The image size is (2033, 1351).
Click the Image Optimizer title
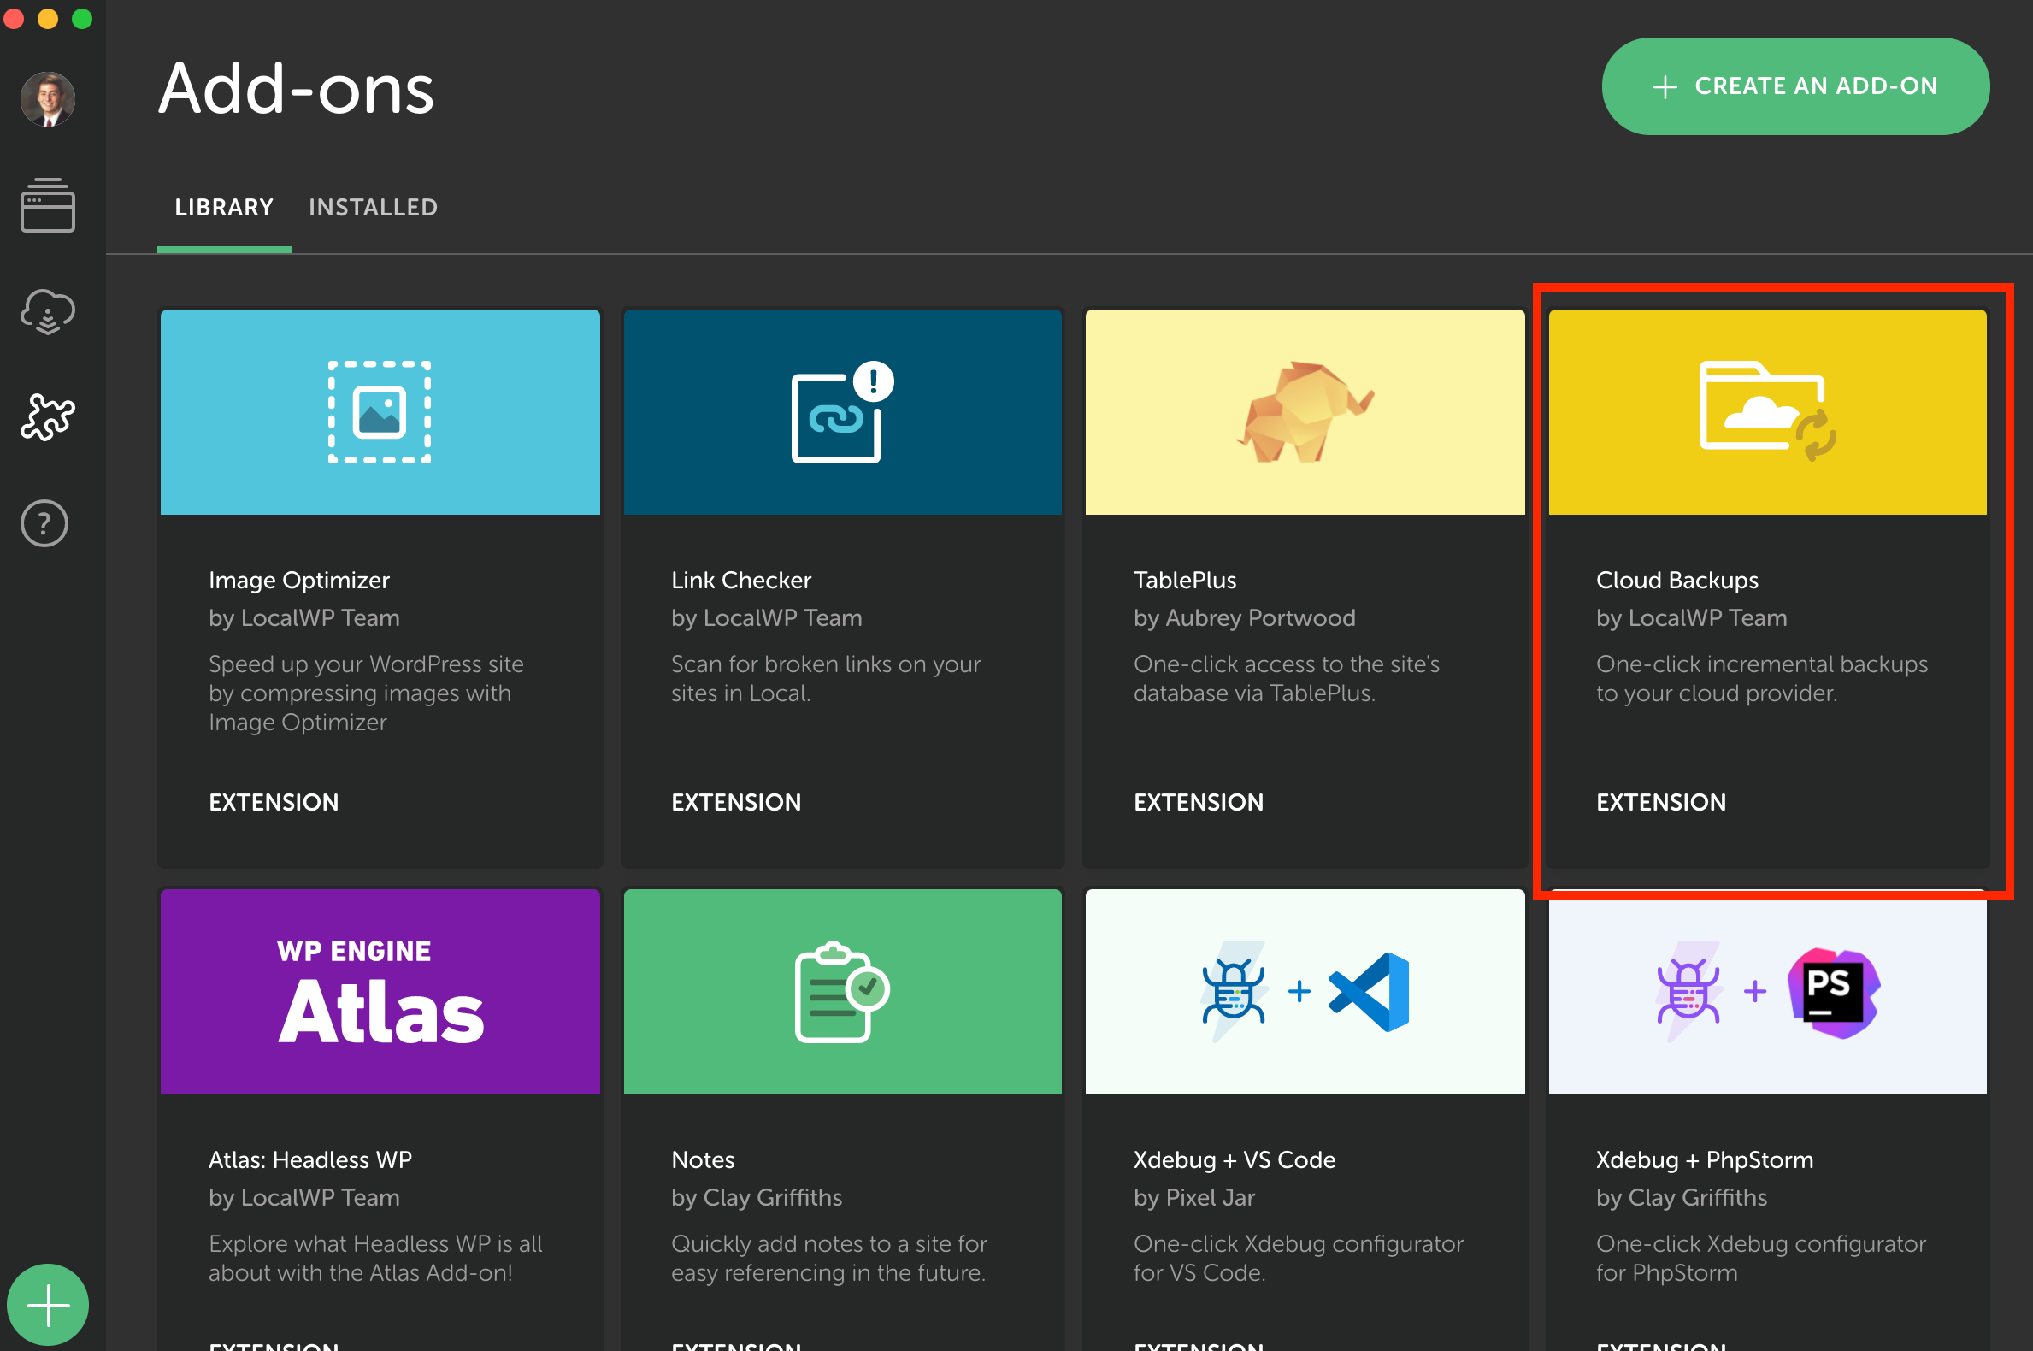click(299, 581)
